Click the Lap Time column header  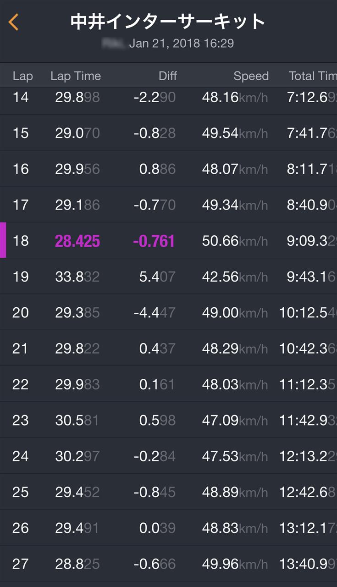point(76,76)
